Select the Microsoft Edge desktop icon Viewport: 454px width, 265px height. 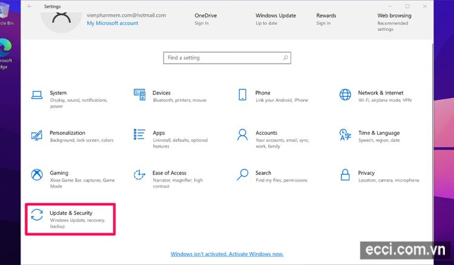tap(5, 53)
